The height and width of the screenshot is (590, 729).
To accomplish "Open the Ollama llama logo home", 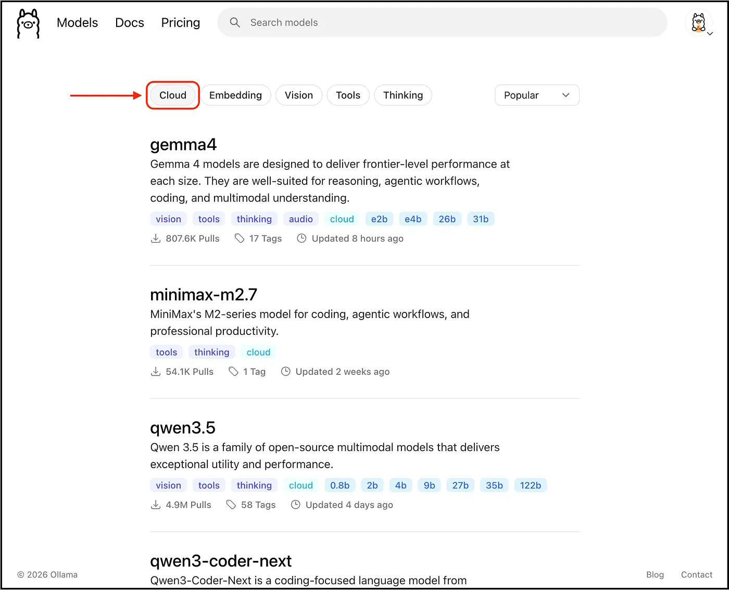I will [x=28, y=23].
